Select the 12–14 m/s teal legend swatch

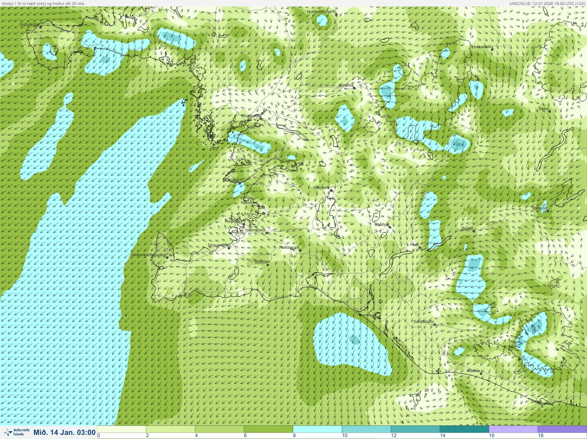(x=415, y=429)
